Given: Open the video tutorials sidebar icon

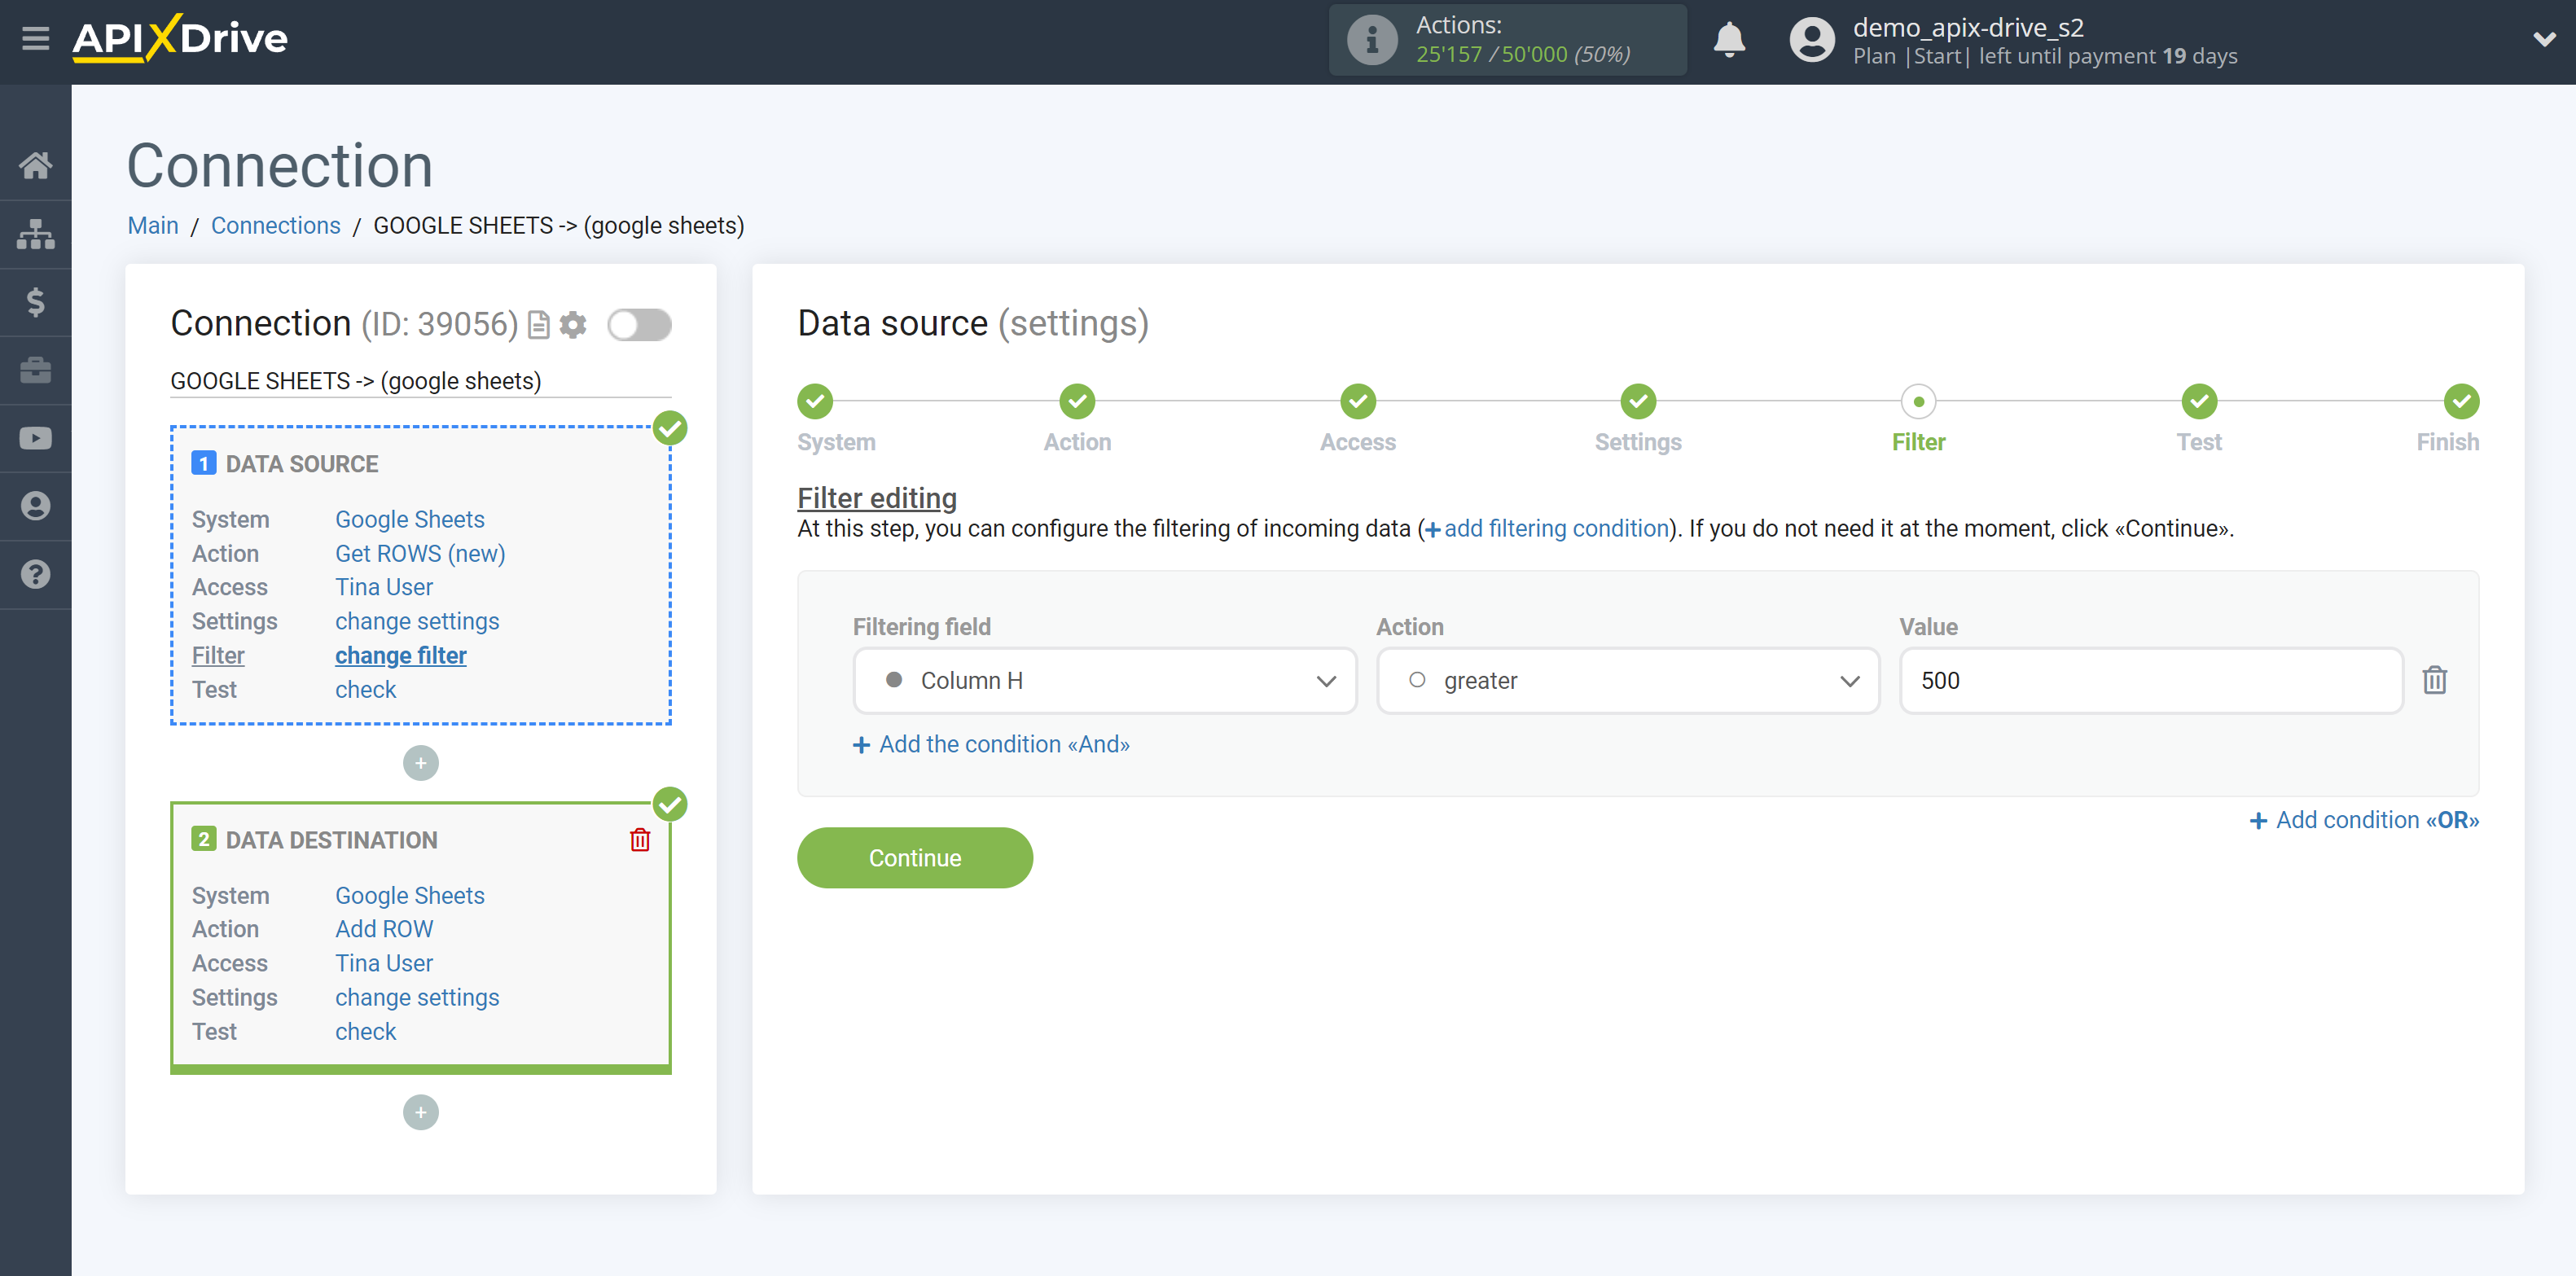Looking at the screenshot, I should 35,438.
